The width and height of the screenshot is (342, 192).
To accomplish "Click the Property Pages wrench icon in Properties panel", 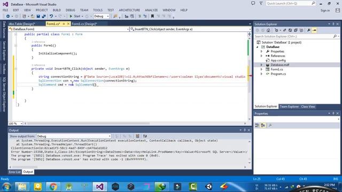I will 270,125.
